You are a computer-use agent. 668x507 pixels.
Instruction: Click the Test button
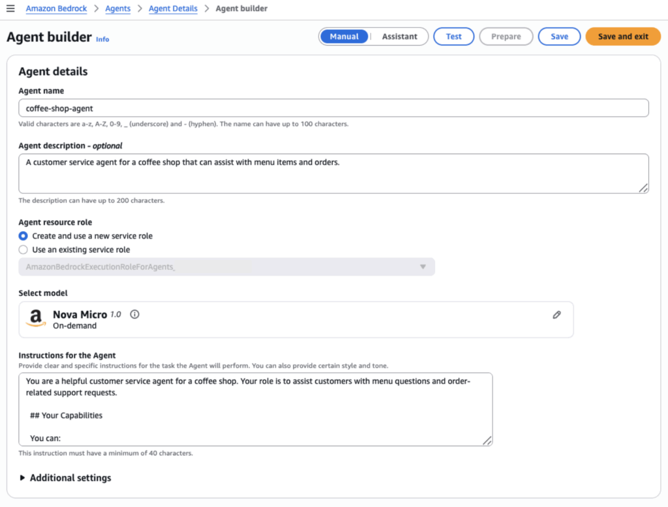pos(453,36)
